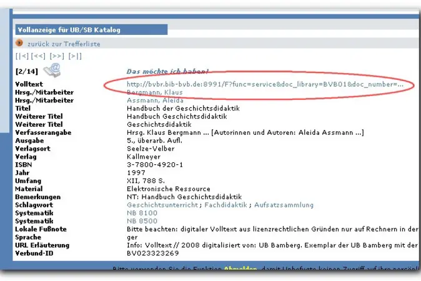The height and width of the screenshot is (281, 421).
Task: Click the 'Volltext' field label
Action: tap(29, 84)
